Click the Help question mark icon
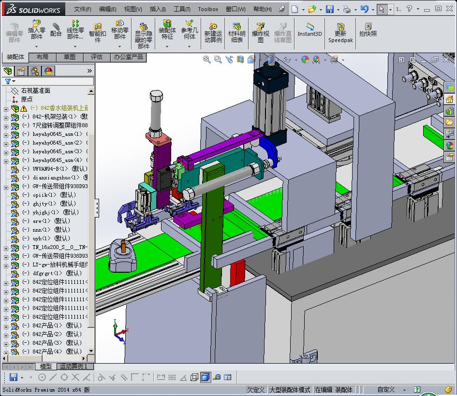Image resolution: width=457 pixels, height=396 pixels. (409, 9)
